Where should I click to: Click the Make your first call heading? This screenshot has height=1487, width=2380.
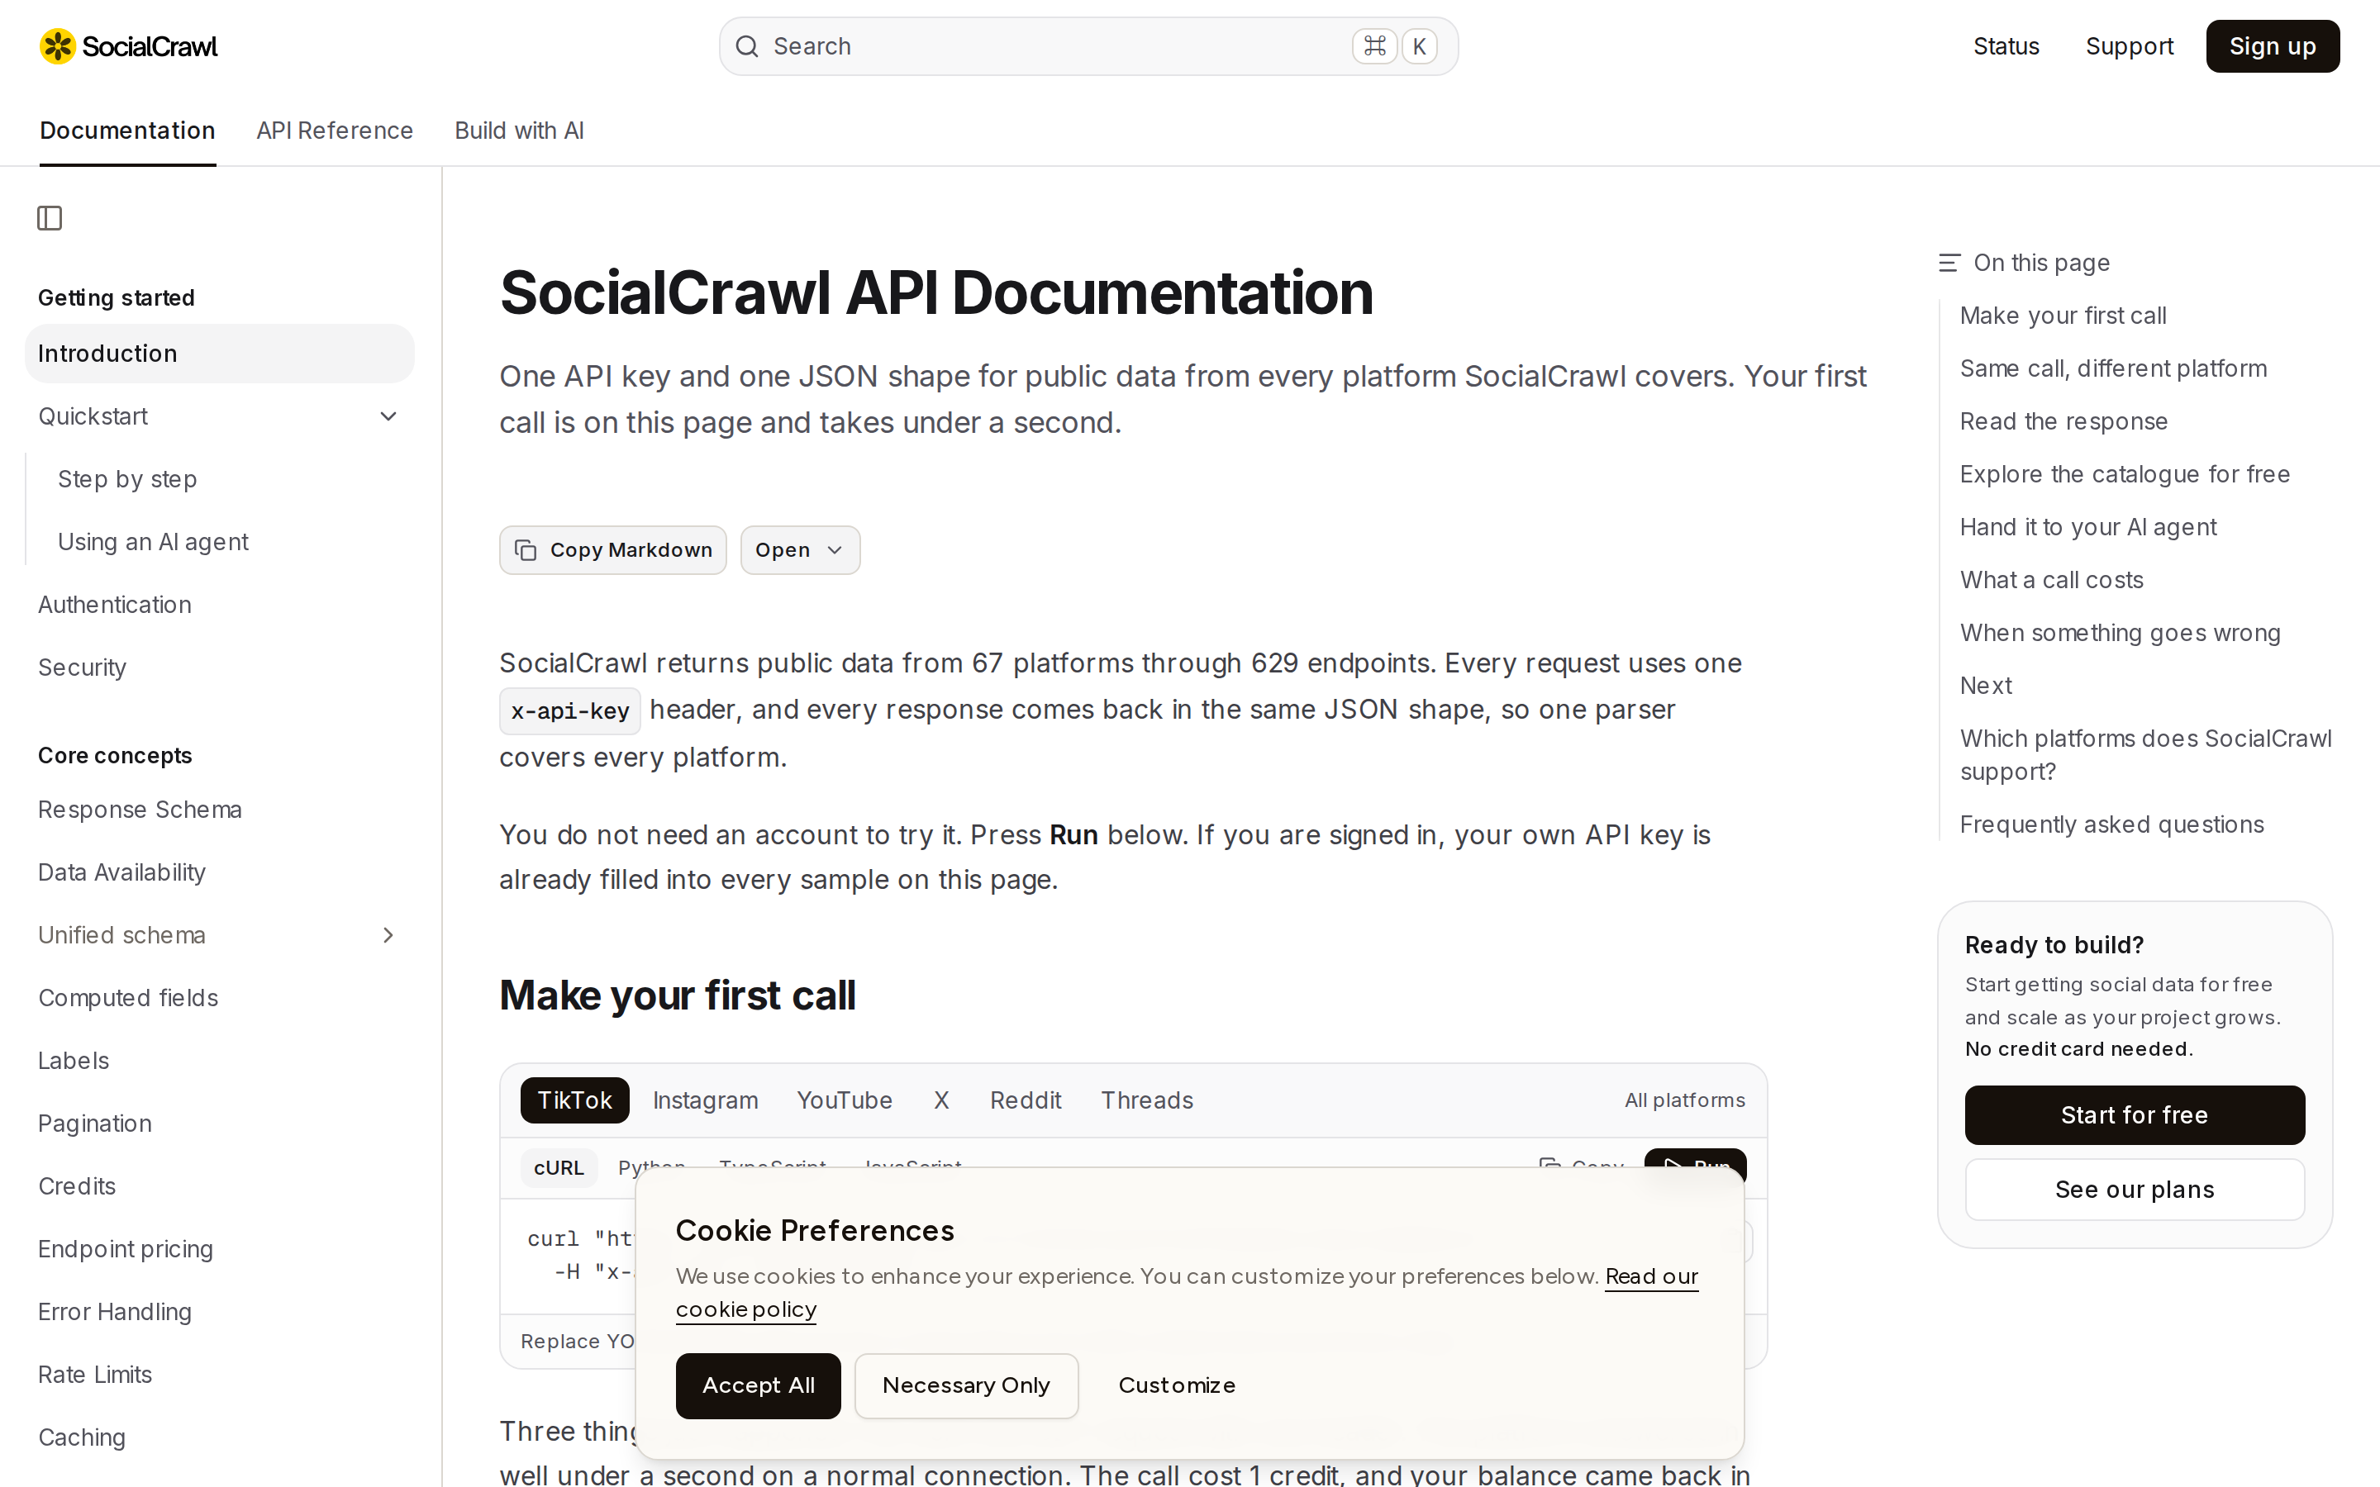(677, 995)
